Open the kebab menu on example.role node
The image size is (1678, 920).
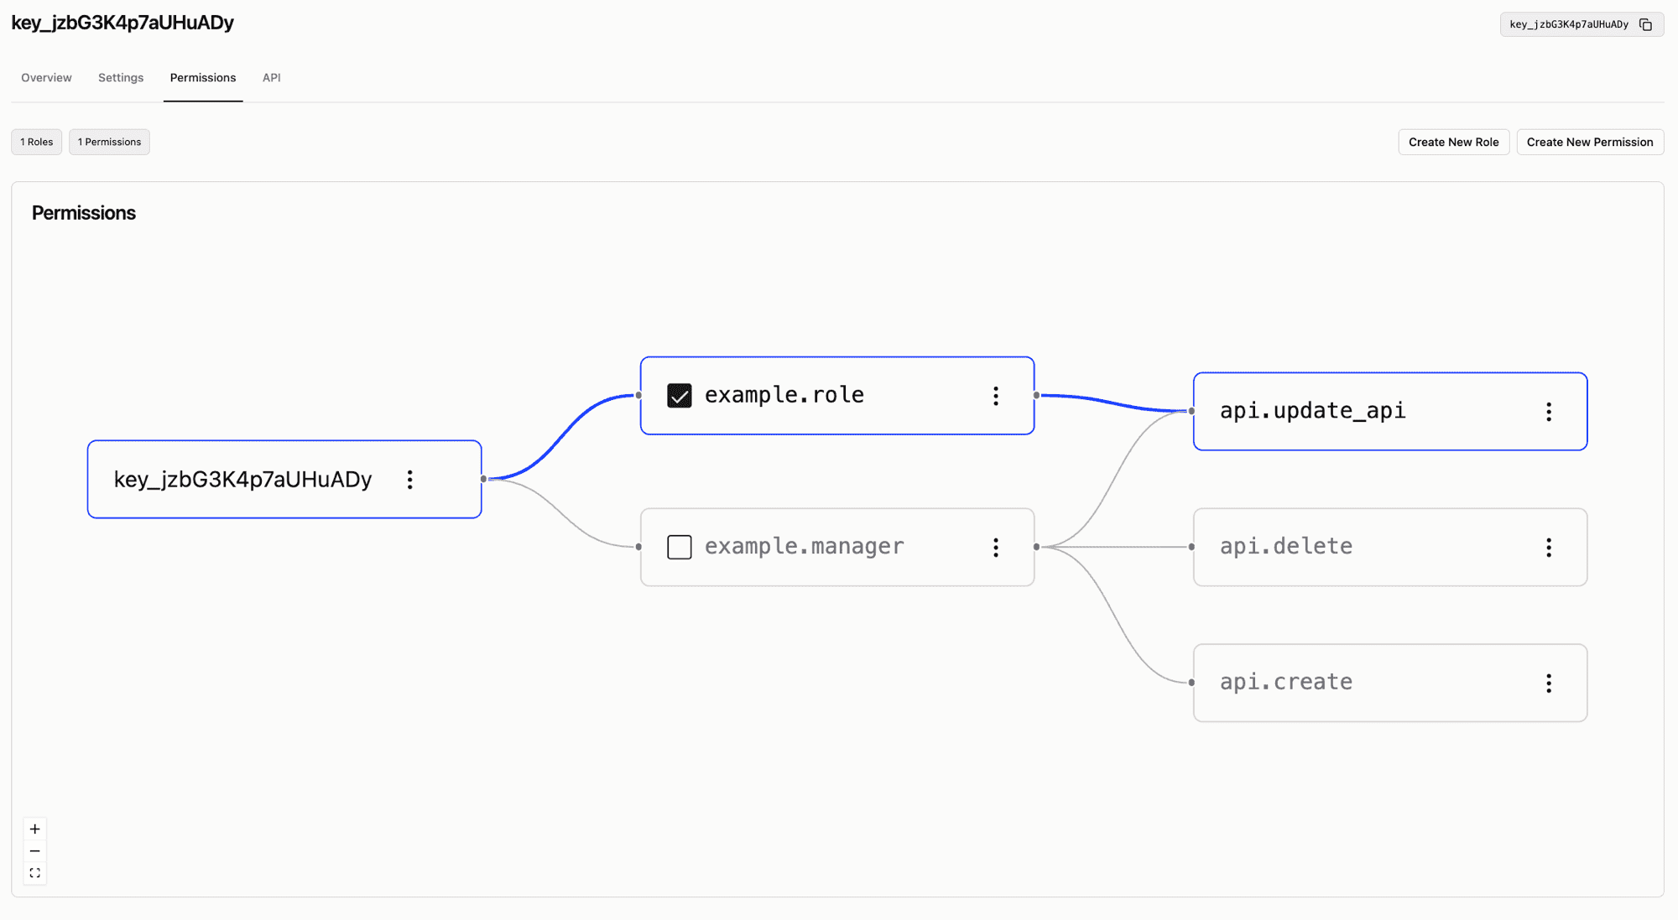click(x=996, y=395)
